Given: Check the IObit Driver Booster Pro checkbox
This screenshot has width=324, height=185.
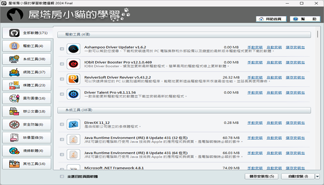Looking at the screenshot, I should pyautogui.click(x=62, y=64).
